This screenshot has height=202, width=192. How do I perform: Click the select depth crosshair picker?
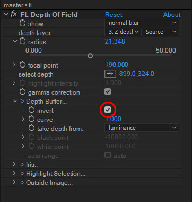coord(110,74)
